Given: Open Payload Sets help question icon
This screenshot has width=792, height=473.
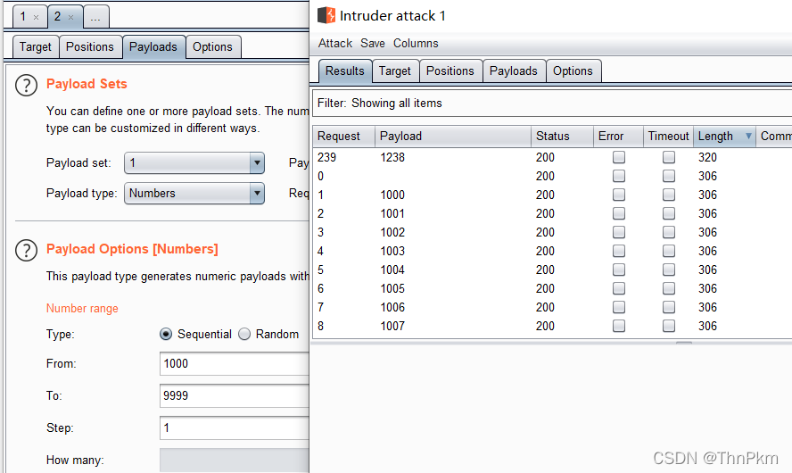Looking at the screenshot, I should coord(26,86).
